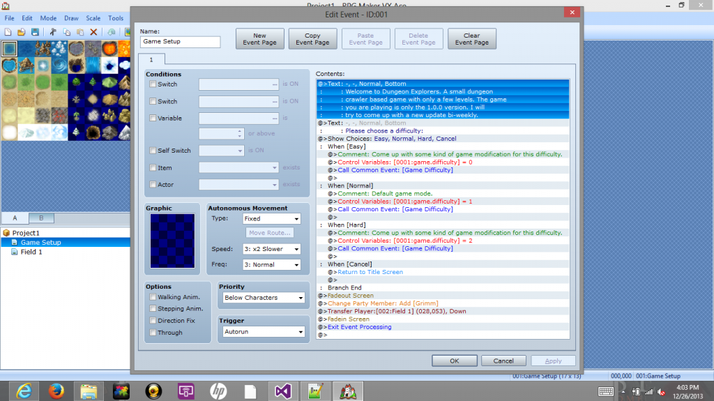This screenshot has height=401, width=714.
Task: Enable the Self Switch condition checkbox
Action: click(153, 151)
